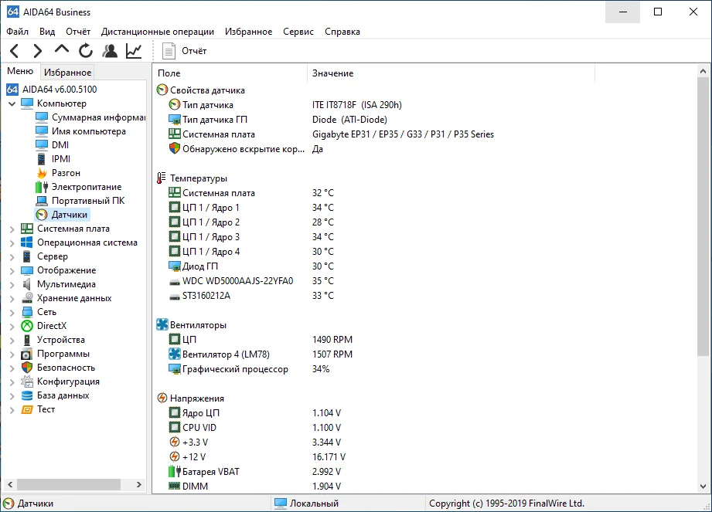Click the ITE IT8718F (ISA 290h) value
Screen dimensions: 712x512
coord(357,105)
